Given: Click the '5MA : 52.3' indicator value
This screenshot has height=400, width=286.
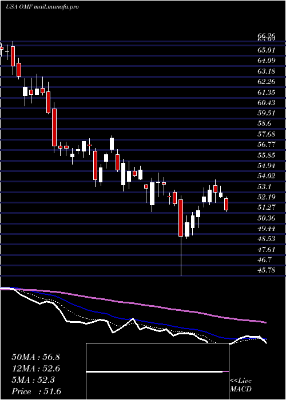Looking at the screenshot, I should [x=33, y=380].
